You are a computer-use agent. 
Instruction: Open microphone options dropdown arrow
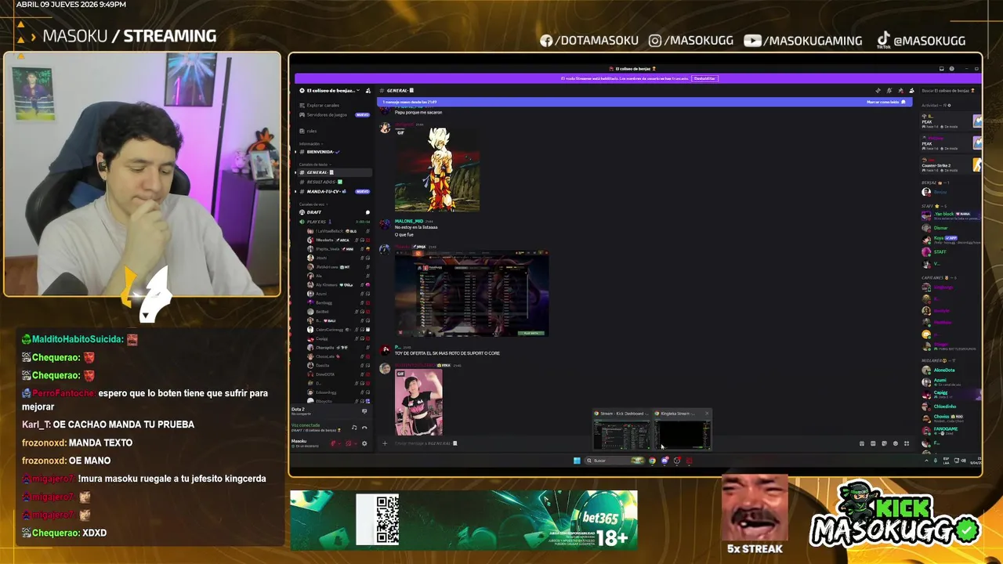(x=339, y=443)
